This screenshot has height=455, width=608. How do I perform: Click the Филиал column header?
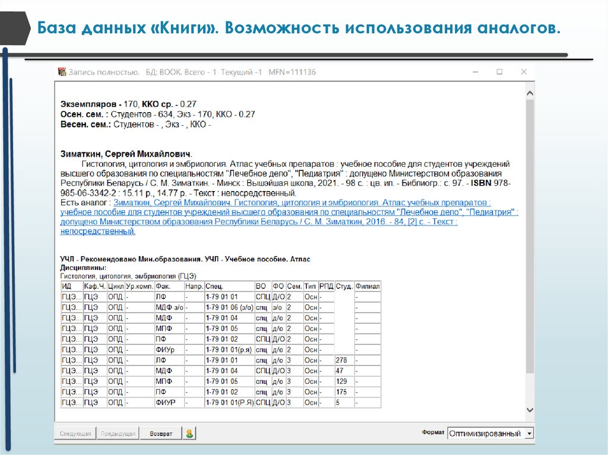pos(367,287)
